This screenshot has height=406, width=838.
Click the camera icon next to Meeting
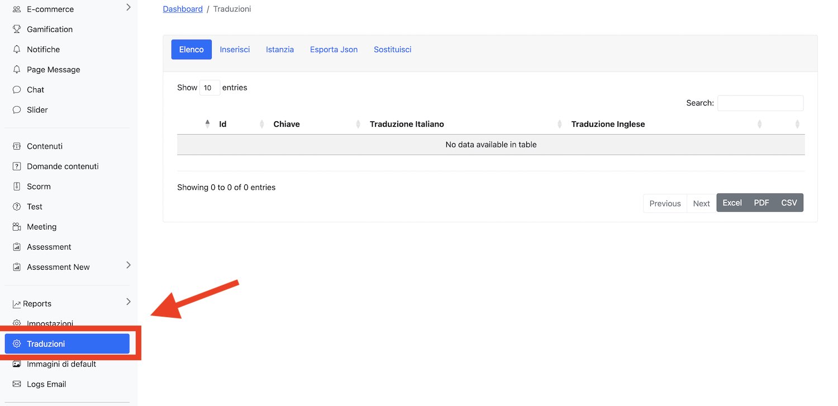click(17, 227)
